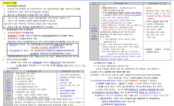This screenshot has width=174, height=106.
Task: Click the blue item '미채광 광물'
Action: (x=63, y=80)
